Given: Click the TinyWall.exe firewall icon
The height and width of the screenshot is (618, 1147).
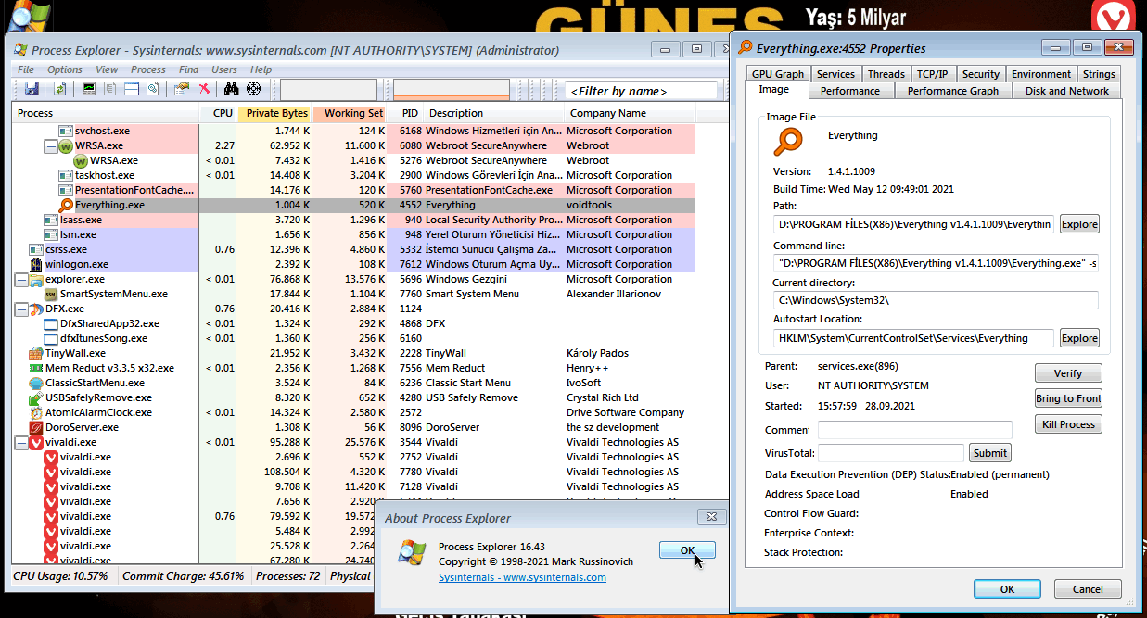Looking at the screenshot, I should (x=36, y=353).
